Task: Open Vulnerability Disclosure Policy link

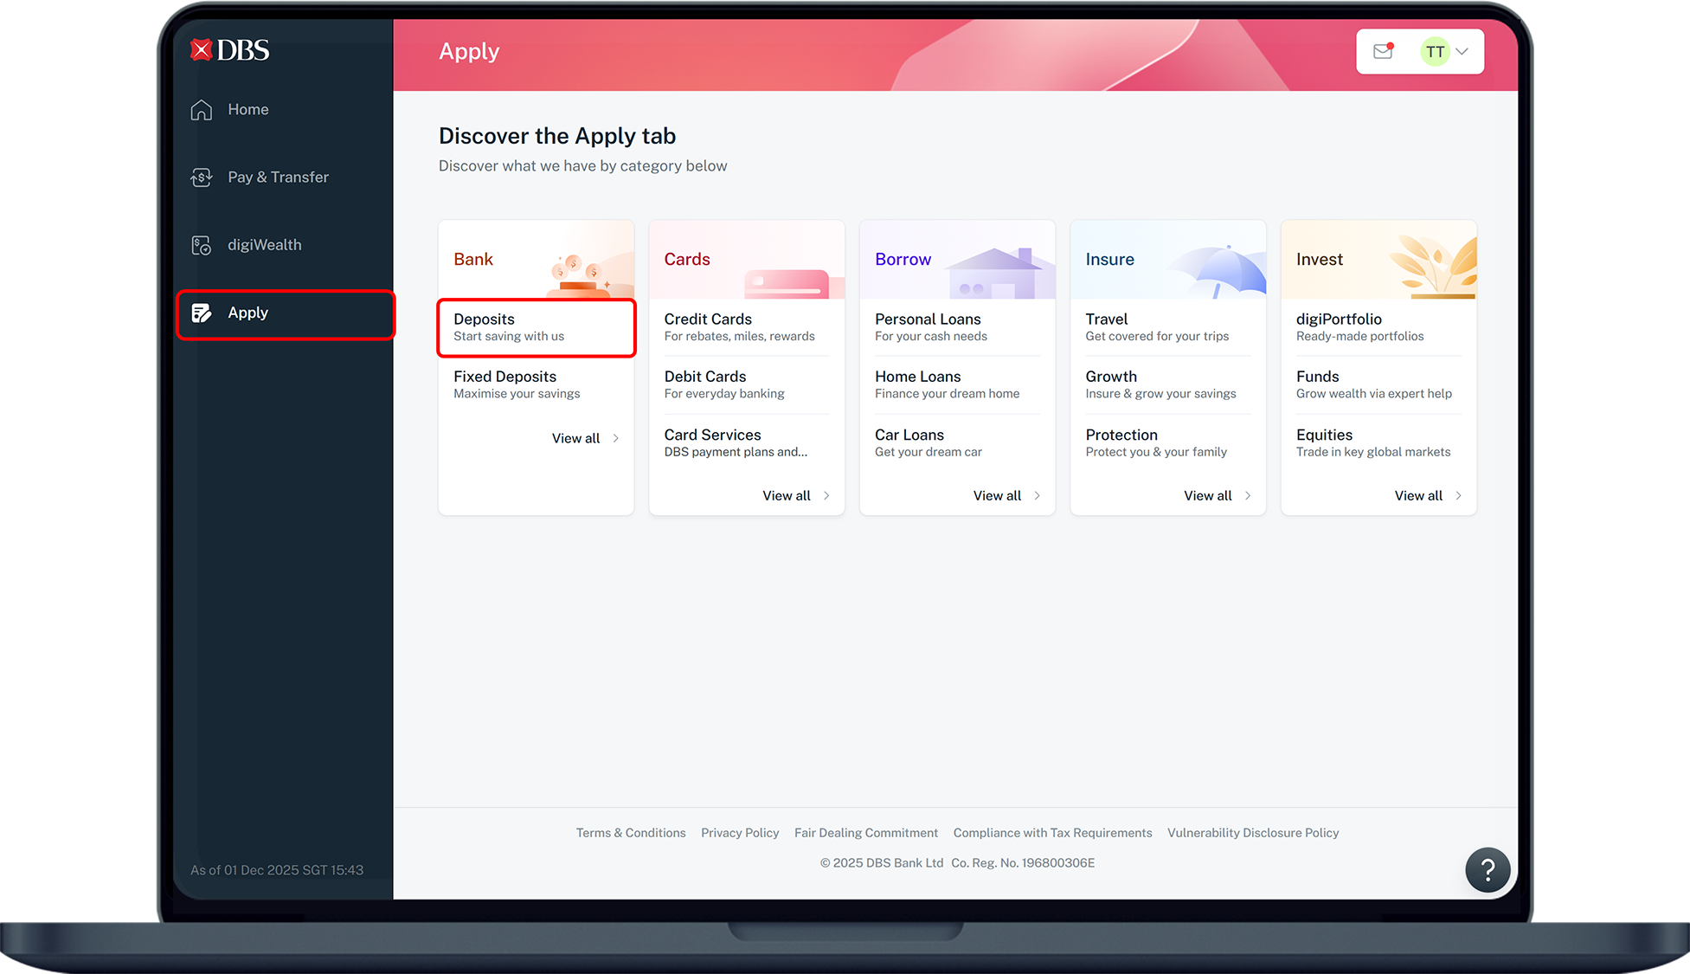Action: pos(1253,833)
